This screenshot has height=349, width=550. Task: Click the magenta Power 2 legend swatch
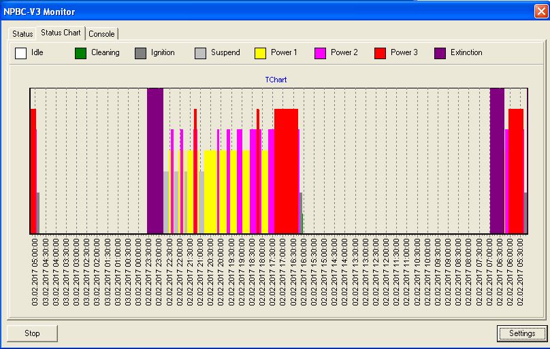(x=320, y=53)
